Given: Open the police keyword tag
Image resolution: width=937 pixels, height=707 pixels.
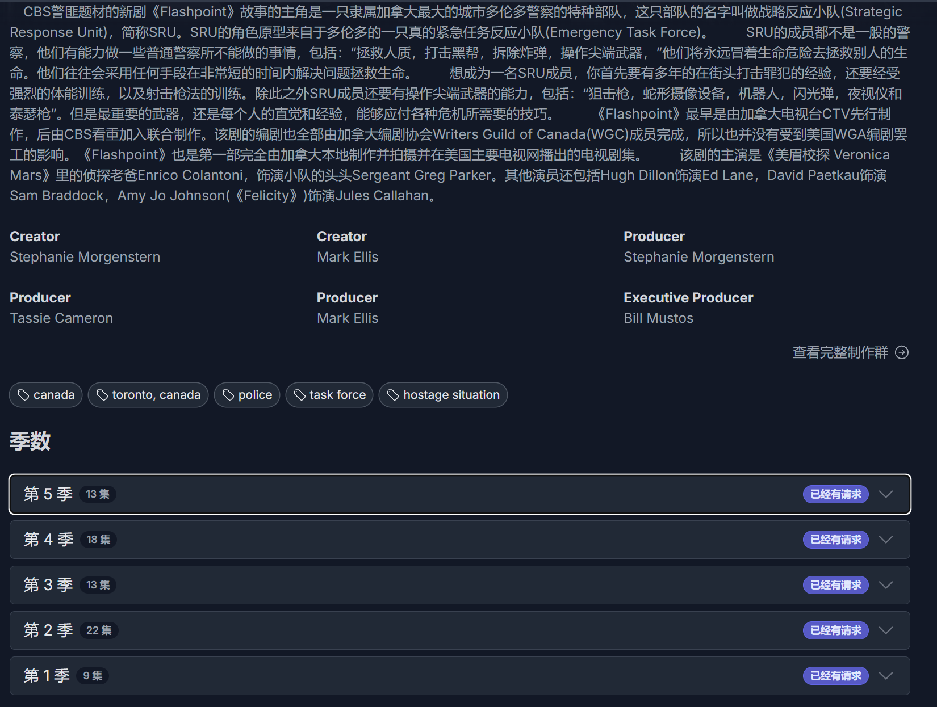Looking at the screenshot, I should click(x=246, y=395).
